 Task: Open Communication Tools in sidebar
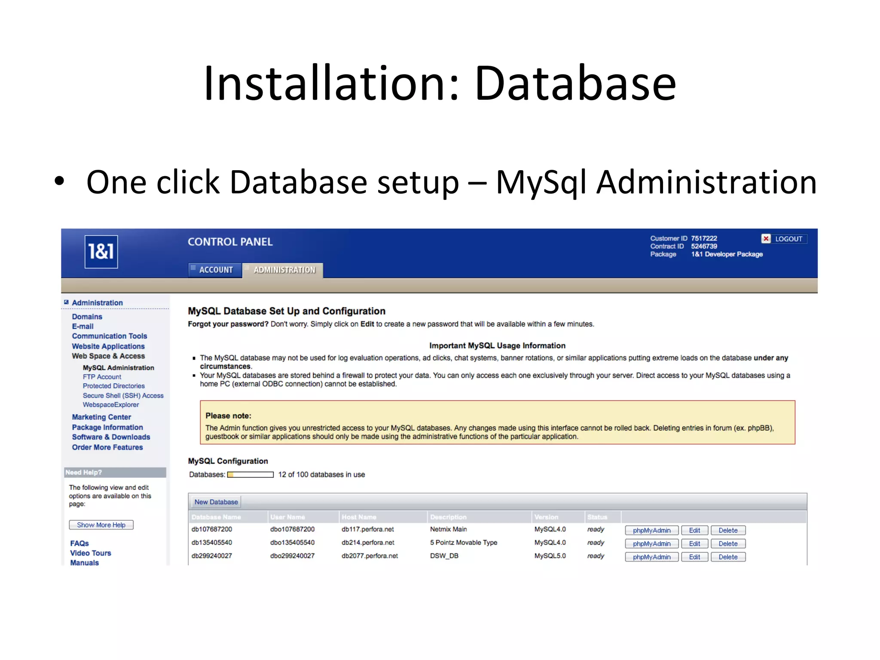click(x=109, y=336)
